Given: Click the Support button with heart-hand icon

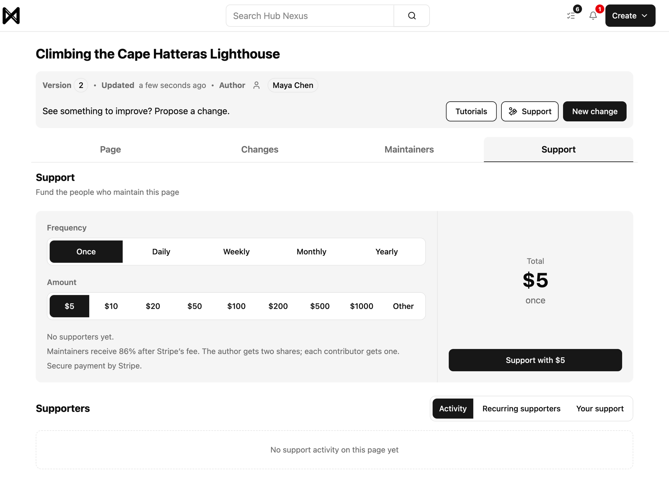Looking at the screenshot, I should pyautogui.click(x=530, y=111).
